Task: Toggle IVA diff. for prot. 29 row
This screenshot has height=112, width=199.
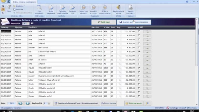Action: click(x=139, y=31)
